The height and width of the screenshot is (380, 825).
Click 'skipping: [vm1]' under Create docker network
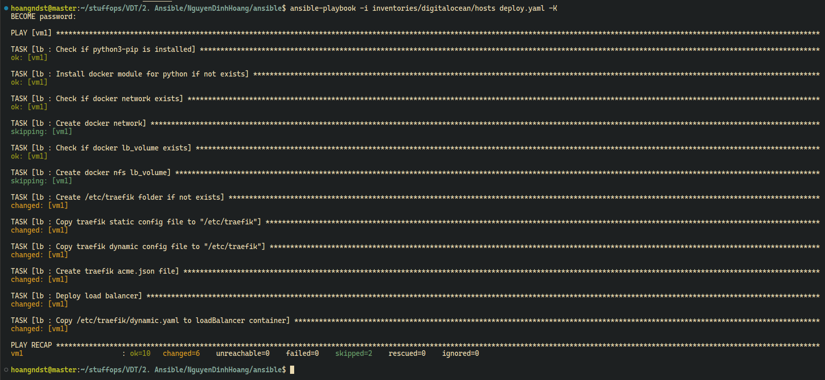(x=42, y=131)
